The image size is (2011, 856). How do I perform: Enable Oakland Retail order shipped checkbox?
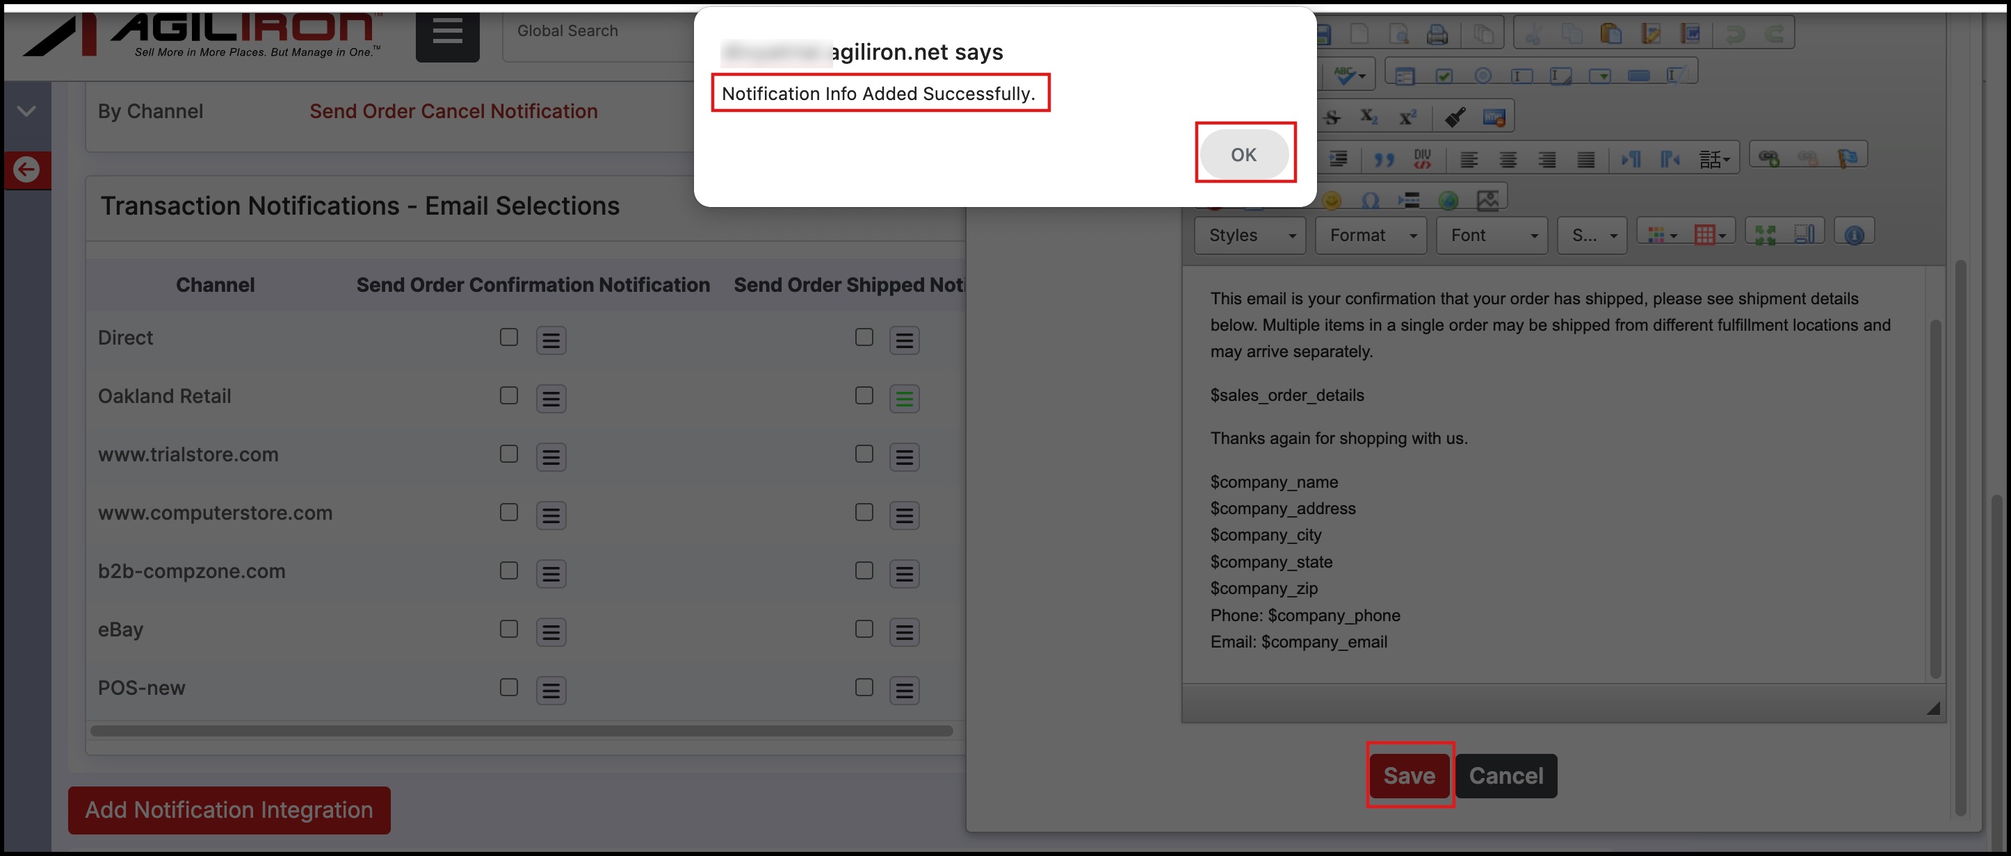click(864, 395)
